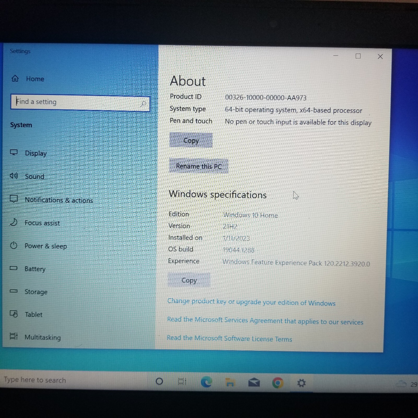Click the Storage drive icon
The image size is (418, 418).
coord(13,291)
